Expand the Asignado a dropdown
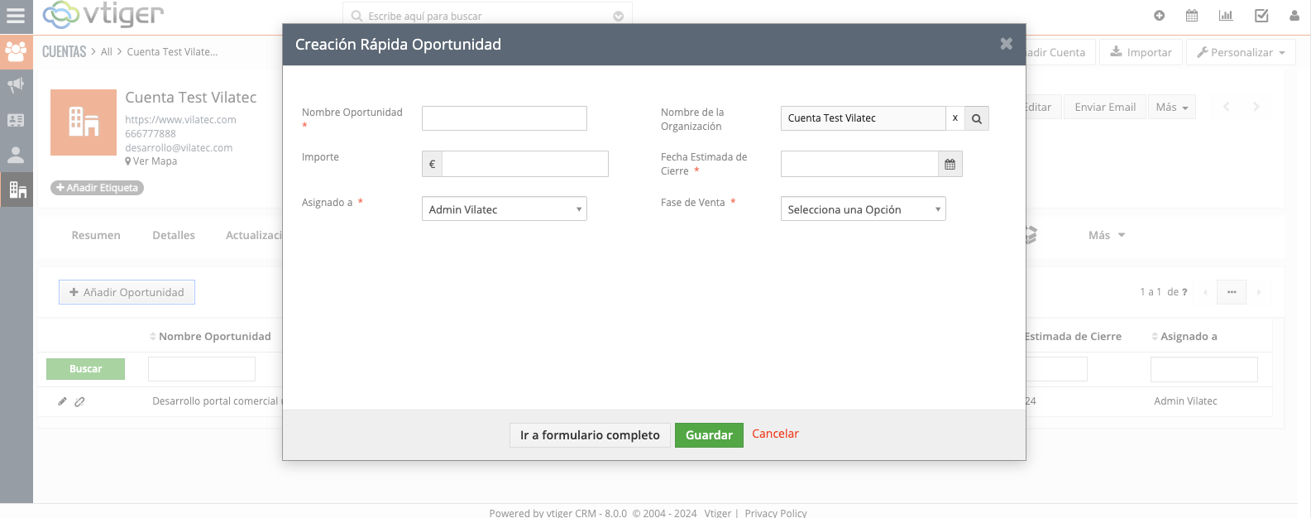The image size is (1311, 518). click(x=504, y=209)
